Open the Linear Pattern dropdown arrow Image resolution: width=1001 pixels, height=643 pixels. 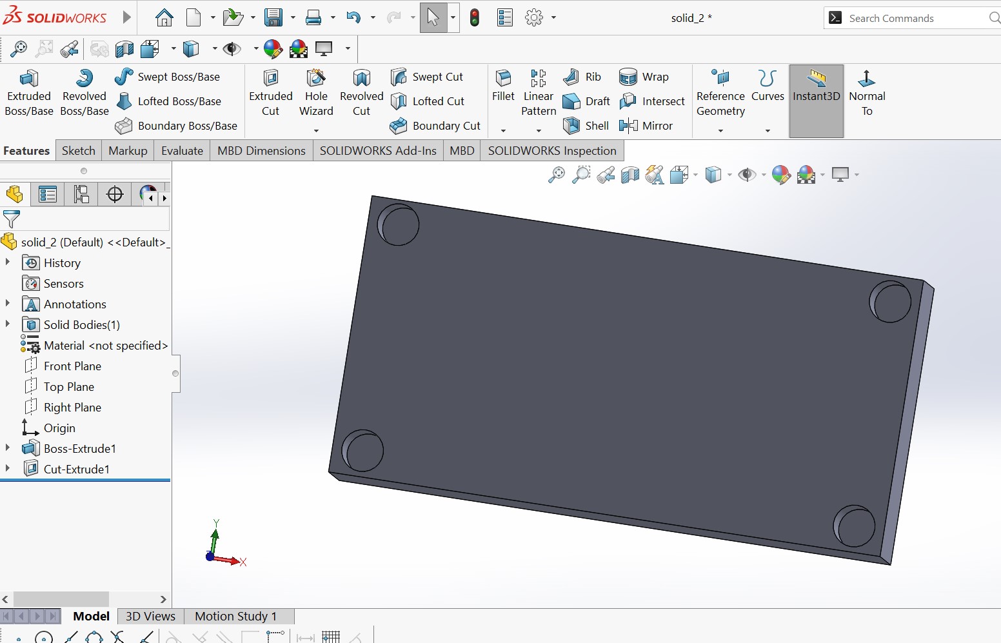539,131
